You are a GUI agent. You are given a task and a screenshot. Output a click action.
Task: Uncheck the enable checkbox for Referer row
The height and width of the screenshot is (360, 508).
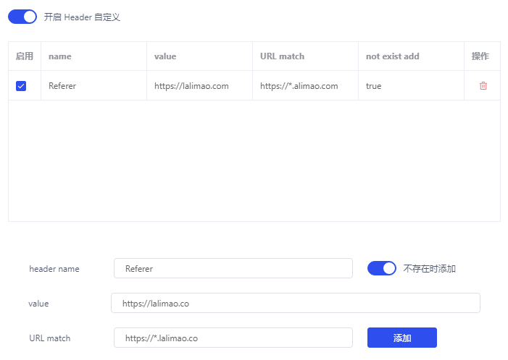pyautogui.click(x=21, y=86)
